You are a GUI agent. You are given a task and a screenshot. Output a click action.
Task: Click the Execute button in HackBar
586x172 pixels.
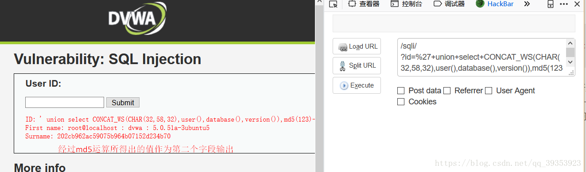(x=357, y=85)
